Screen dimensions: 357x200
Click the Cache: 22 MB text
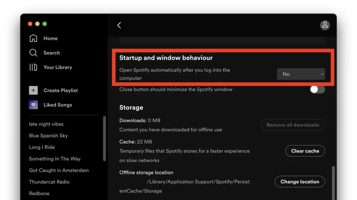click(x=136, y=142)
